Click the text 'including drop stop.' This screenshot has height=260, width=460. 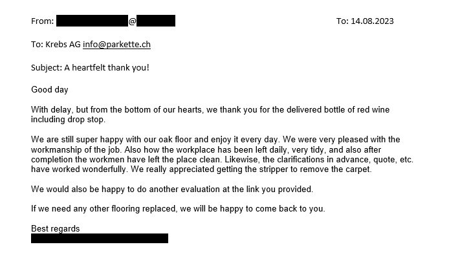pos(69,120)
